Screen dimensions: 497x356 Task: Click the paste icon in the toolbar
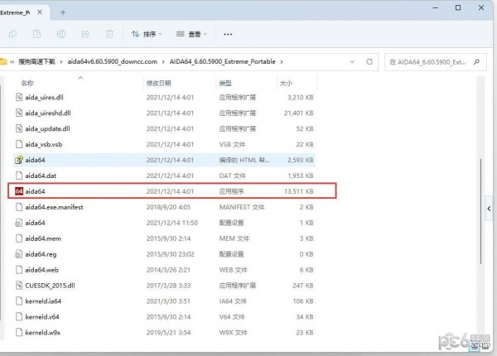(36, 34)
